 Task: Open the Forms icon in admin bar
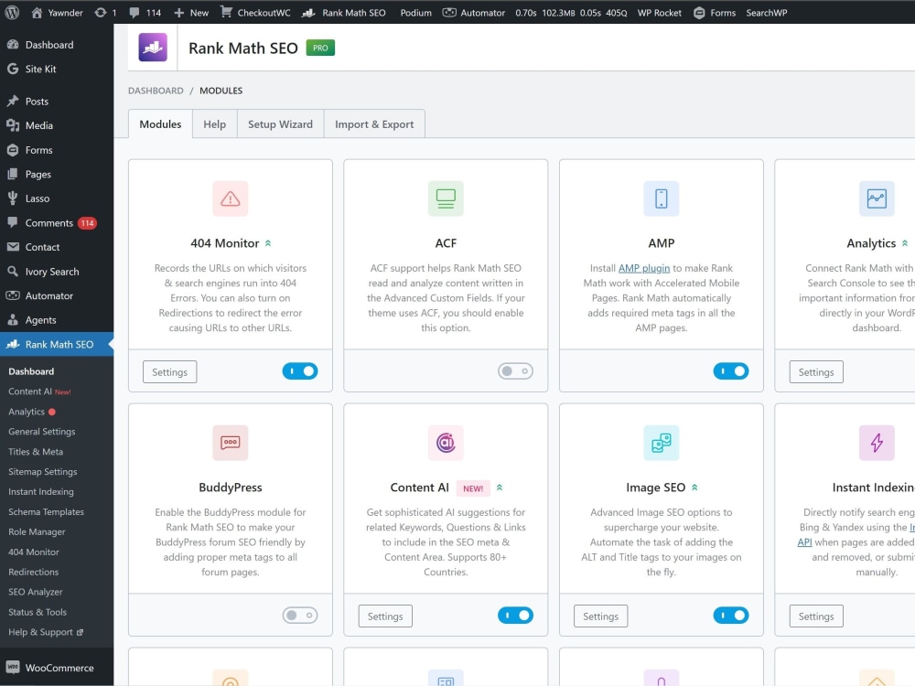[699, 12]
